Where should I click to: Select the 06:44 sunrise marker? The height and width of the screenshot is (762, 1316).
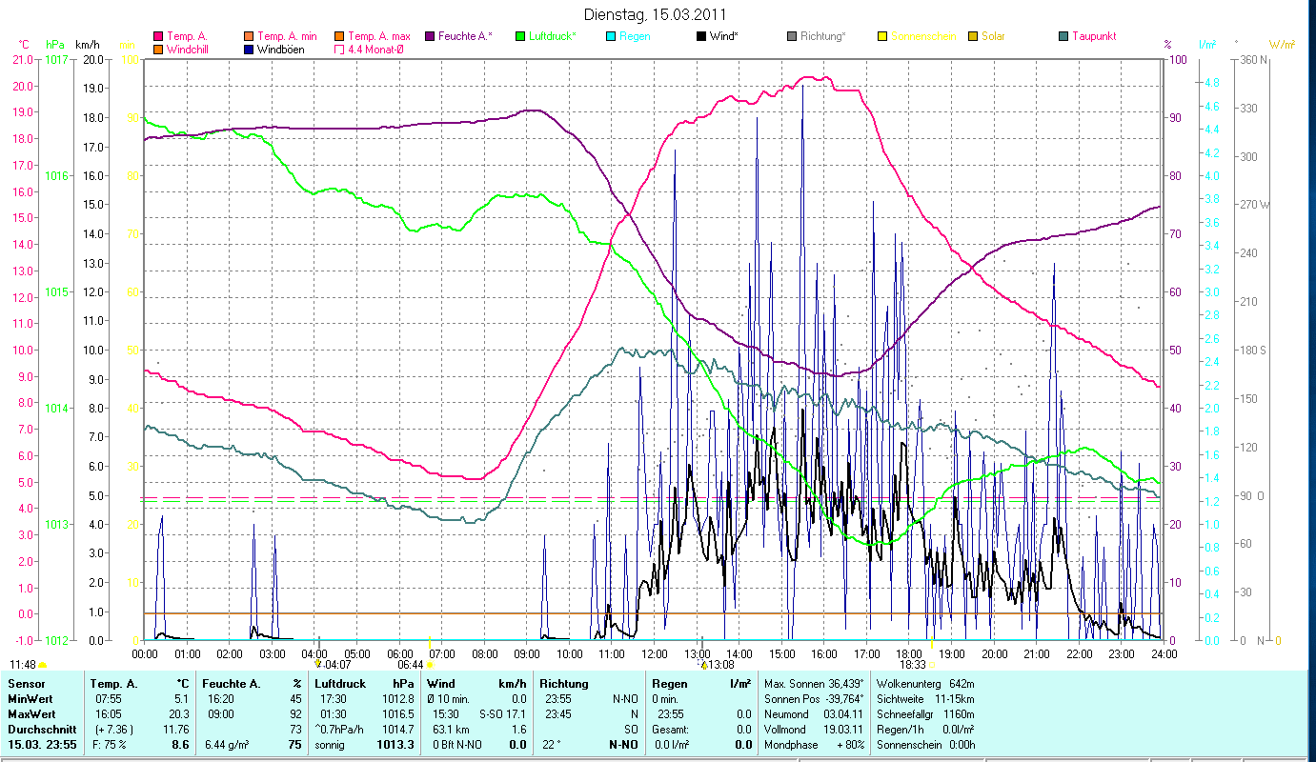pos(412,664)
